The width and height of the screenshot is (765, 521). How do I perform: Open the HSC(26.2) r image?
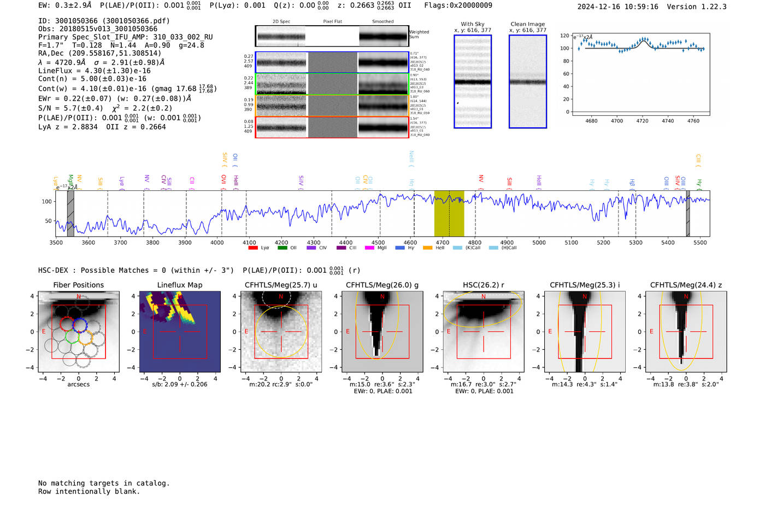coord(484,332)
